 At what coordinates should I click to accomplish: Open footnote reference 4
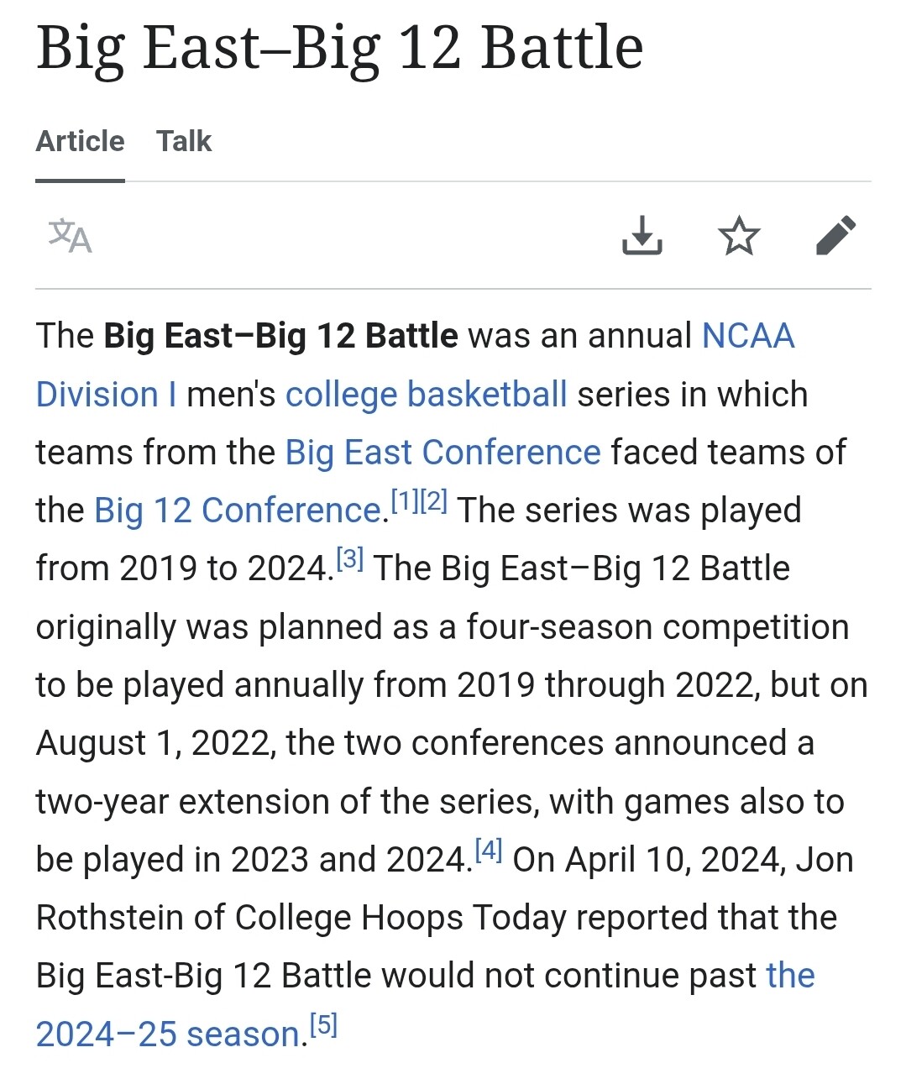point(489,851)
